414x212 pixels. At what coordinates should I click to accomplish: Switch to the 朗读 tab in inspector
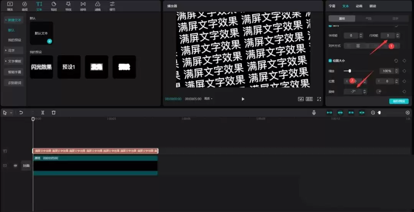coord(373,6)
